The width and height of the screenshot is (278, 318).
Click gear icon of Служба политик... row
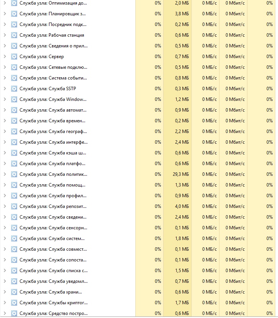click(14, 174)
